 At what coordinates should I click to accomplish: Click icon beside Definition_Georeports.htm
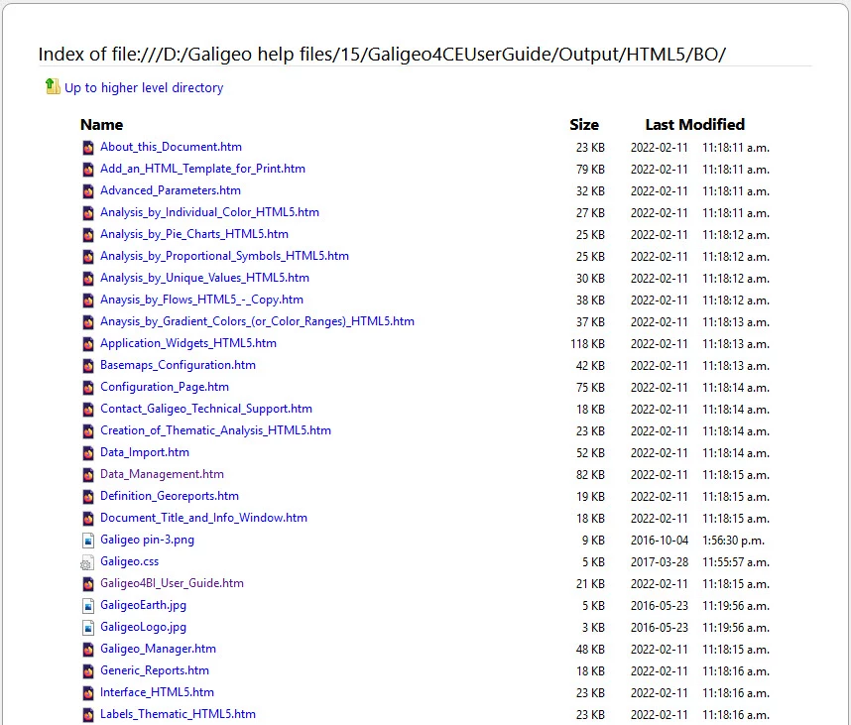click(88, 497)
